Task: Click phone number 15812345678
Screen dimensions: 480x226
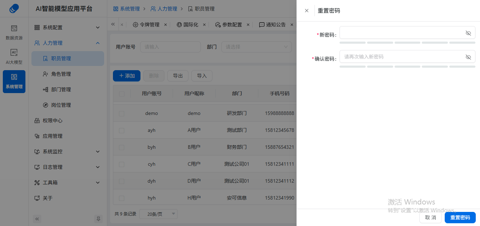Action: coord(280,130)
